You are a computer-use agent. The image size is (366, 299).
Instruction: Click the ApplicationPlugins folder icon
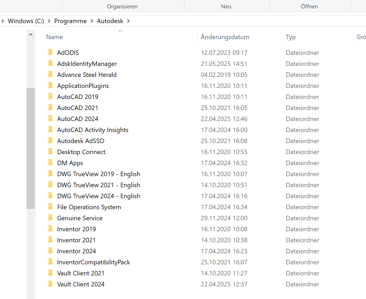click(50, 85)
